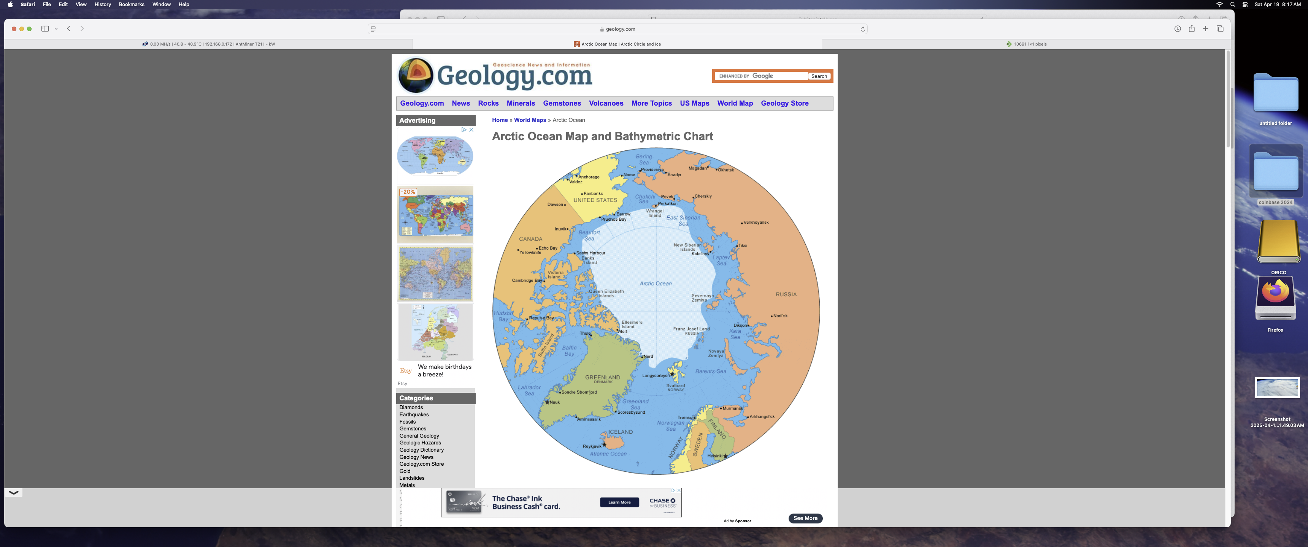This screenshot has width=1308, height=547.
Task: Close the sidebar ad with X icon
Action: click(x=471, y=130)
